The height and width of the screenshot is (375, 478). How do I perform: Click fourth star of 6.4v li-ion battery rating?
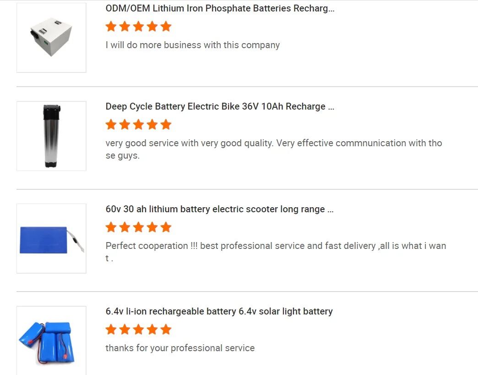(x=152, y=330)
